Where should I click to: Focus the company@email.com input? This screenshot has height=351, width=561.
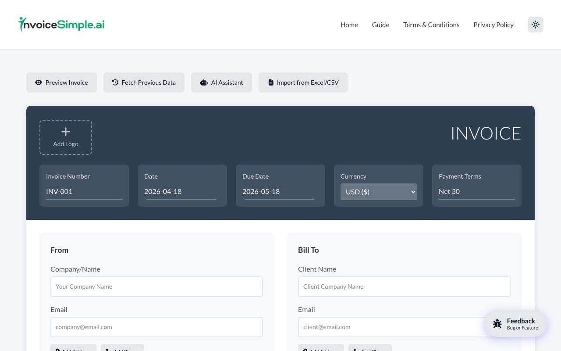(x=156, y=327)
